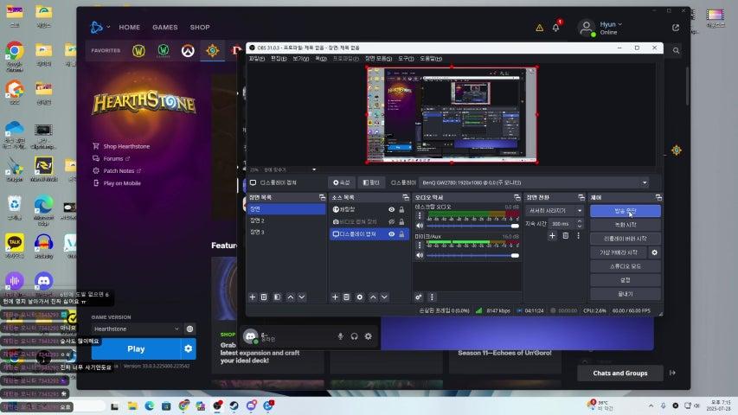Go to SHOP tab in Battle.net
This screenshot has height=415, width=738.
(200, 28)
